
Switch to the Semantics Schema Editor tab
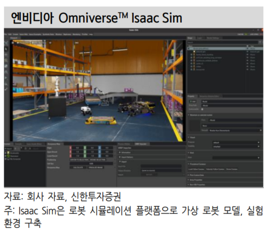tap(209, 96)
